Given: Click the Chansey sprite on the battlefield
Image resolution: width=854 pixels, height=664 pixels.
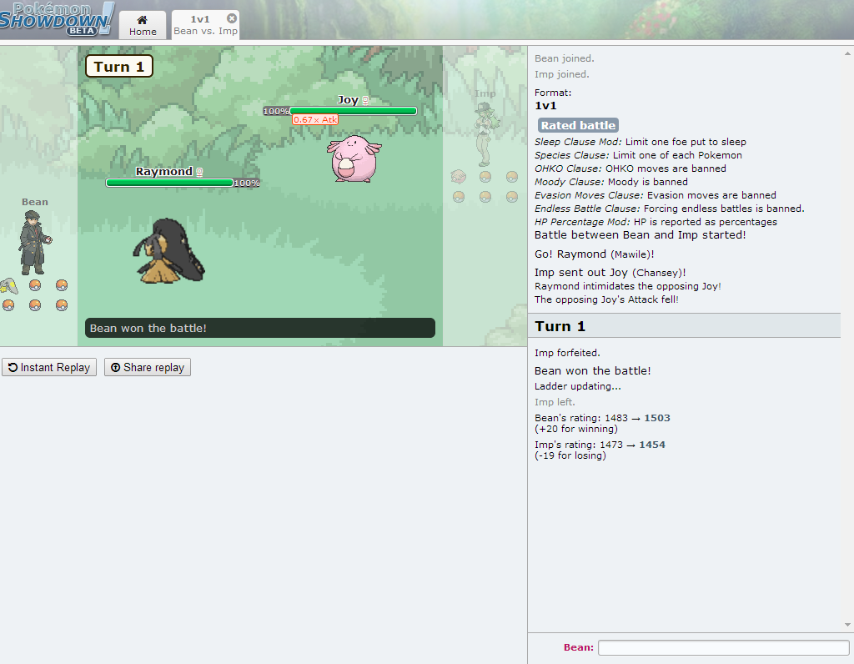Looking at the screenshot, I should coord(354,158).
